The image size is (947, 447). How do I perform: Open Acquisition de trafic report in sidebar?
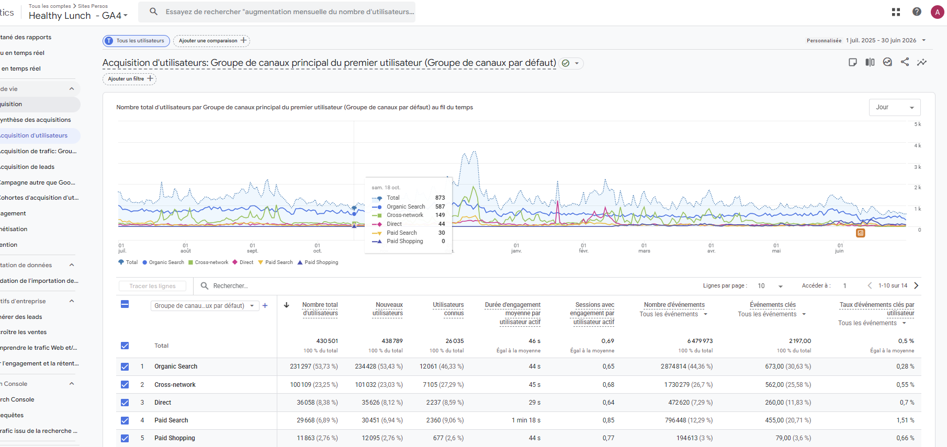click(39, 151)
